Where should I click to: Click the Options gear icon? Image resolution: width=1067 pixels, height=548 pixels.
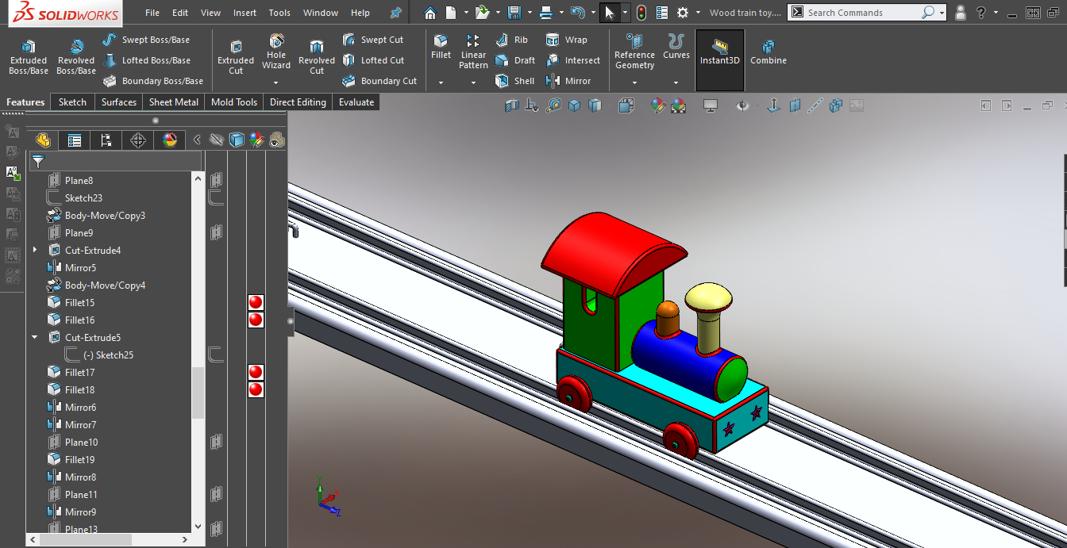coord(683,13)
